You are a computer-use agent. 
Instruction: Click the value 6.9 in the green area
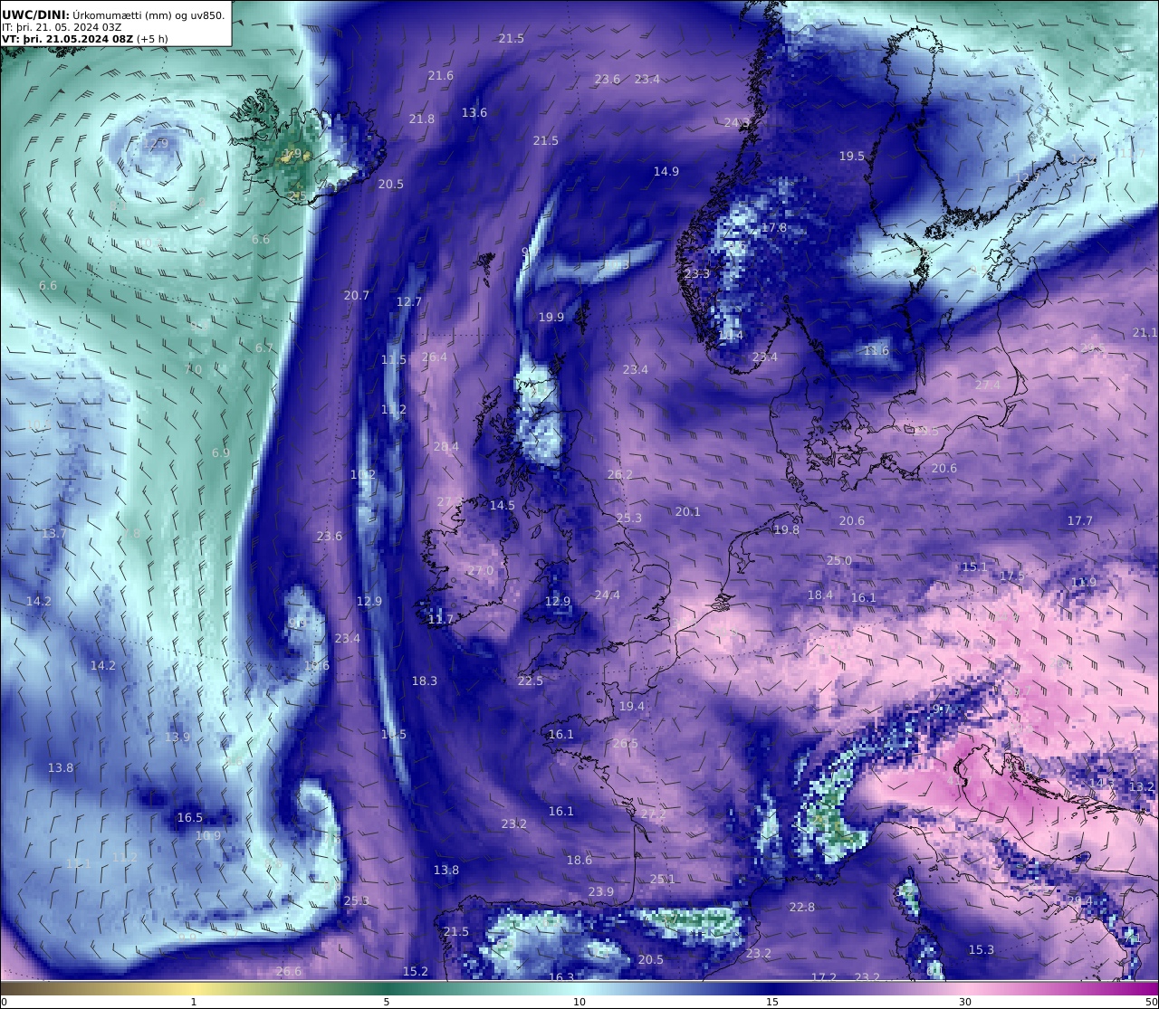click(x=221, y=453)
